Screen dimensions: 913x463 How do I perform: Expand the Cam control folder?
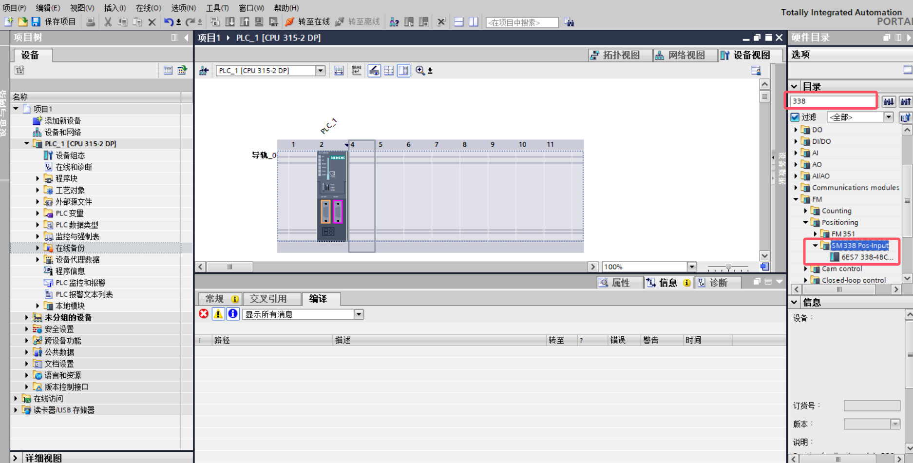806,269
